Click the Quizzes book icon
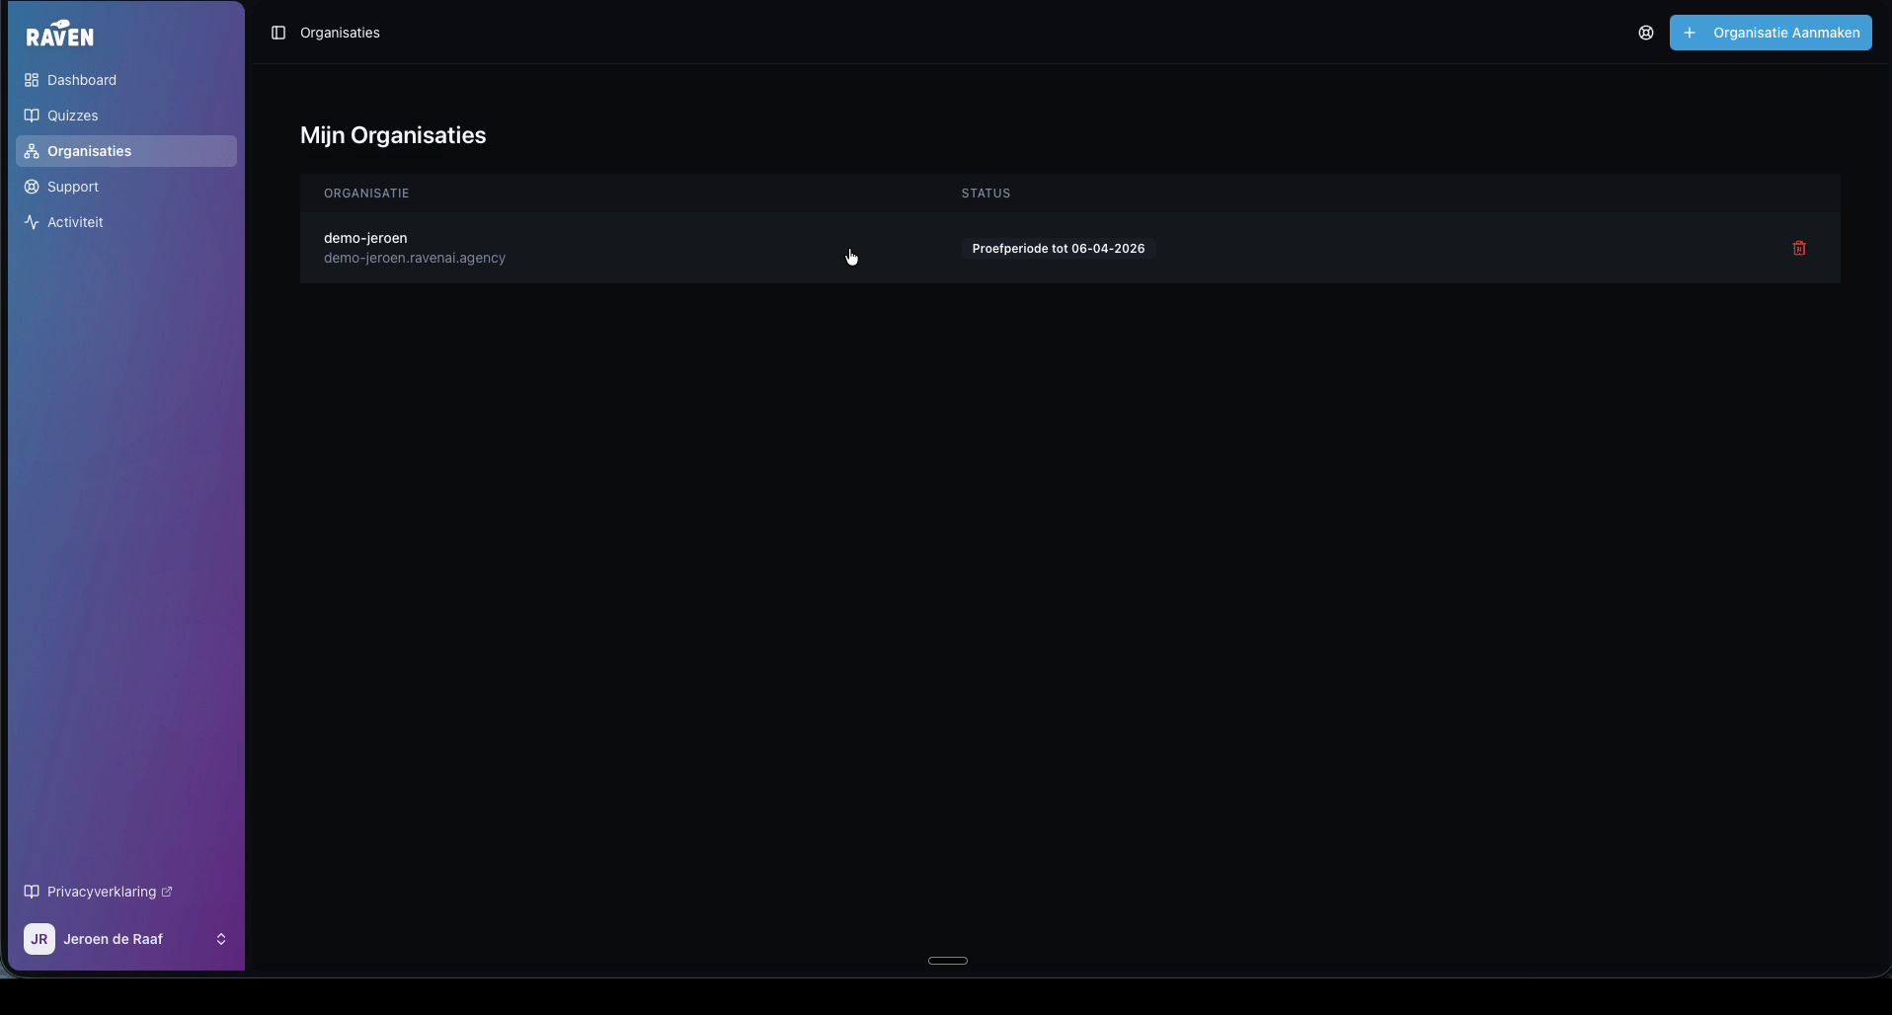This screenshot has width=1892, height=1015. click(32, 116)
